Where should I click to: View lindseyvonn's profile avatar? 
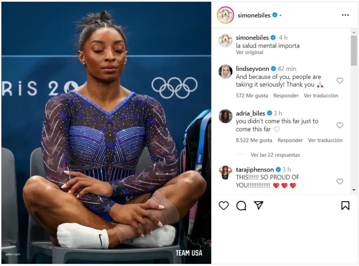click(225, 72)
